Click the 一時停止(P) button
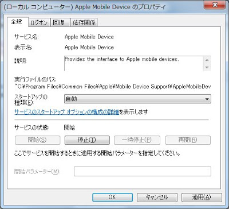Image resolution: width=229 pixels, height=209 pixels. point(137,140)
